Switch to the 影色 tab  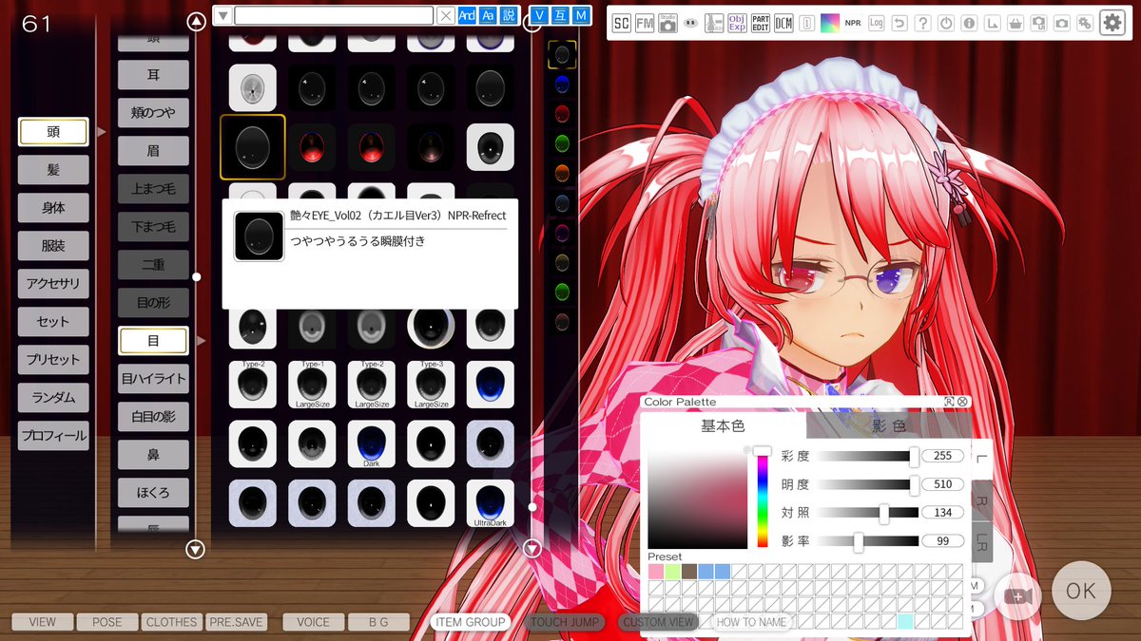coord(887,425)
